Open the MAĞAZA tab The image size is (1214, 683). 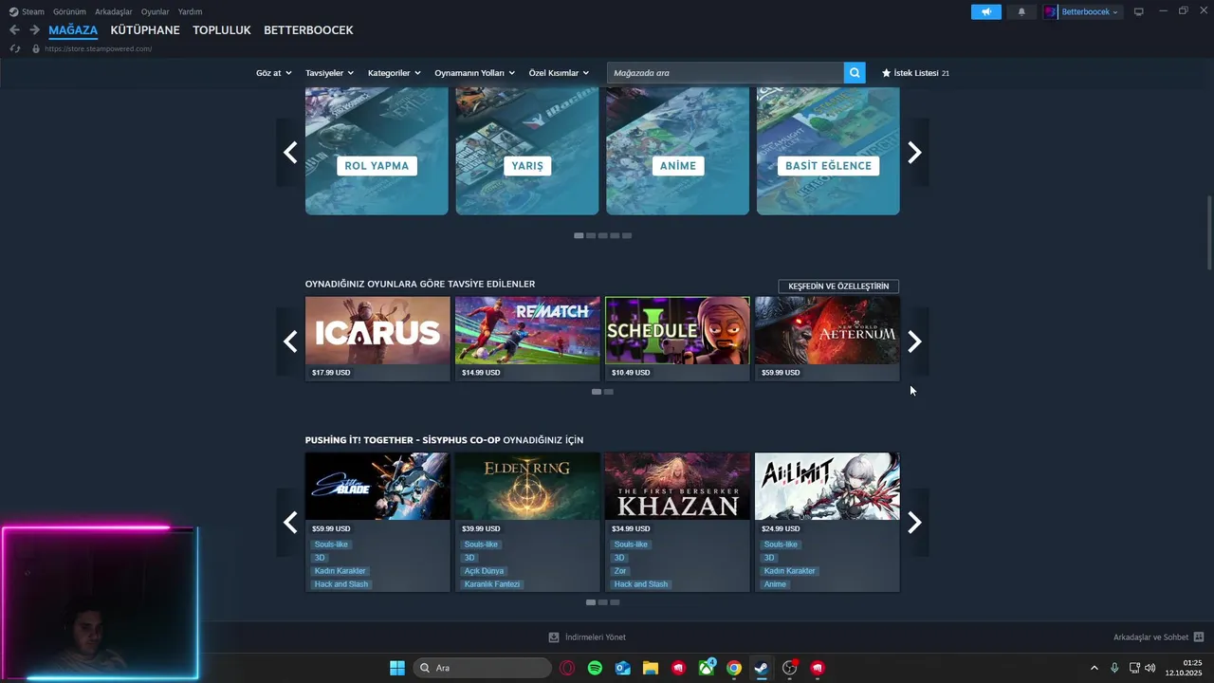pyautogui.click(x=73, y=30)
